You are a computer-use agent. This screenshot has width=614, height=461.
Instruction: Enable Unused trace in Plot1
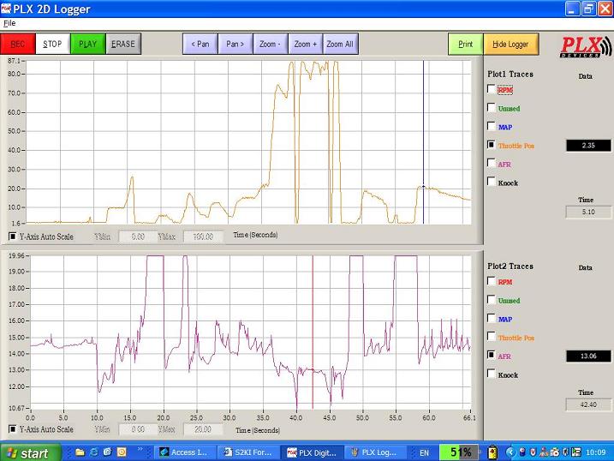pyautogui.click(x=491, y=107)
